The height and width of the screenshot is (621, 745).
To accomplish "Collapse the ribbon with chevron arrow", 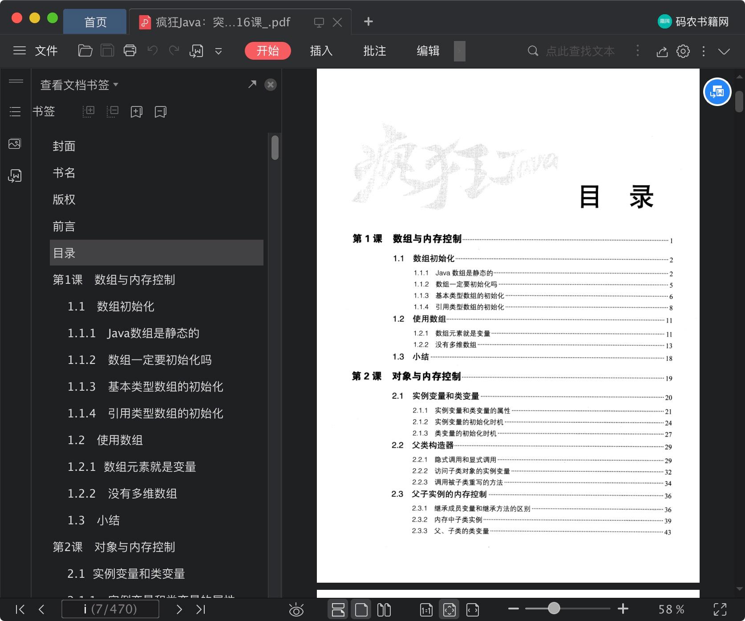I will pos(724,52).
